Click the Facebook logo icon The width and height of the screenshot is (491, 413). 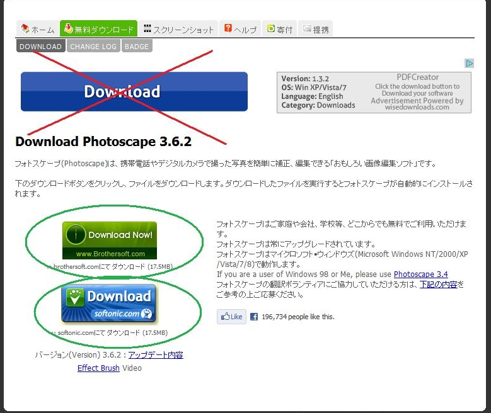tap(254, 317)
